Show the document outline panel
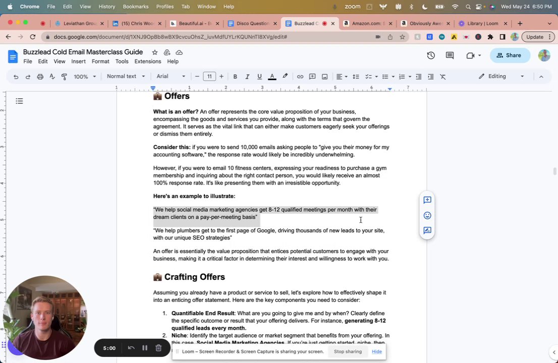 tap(19, 101)
